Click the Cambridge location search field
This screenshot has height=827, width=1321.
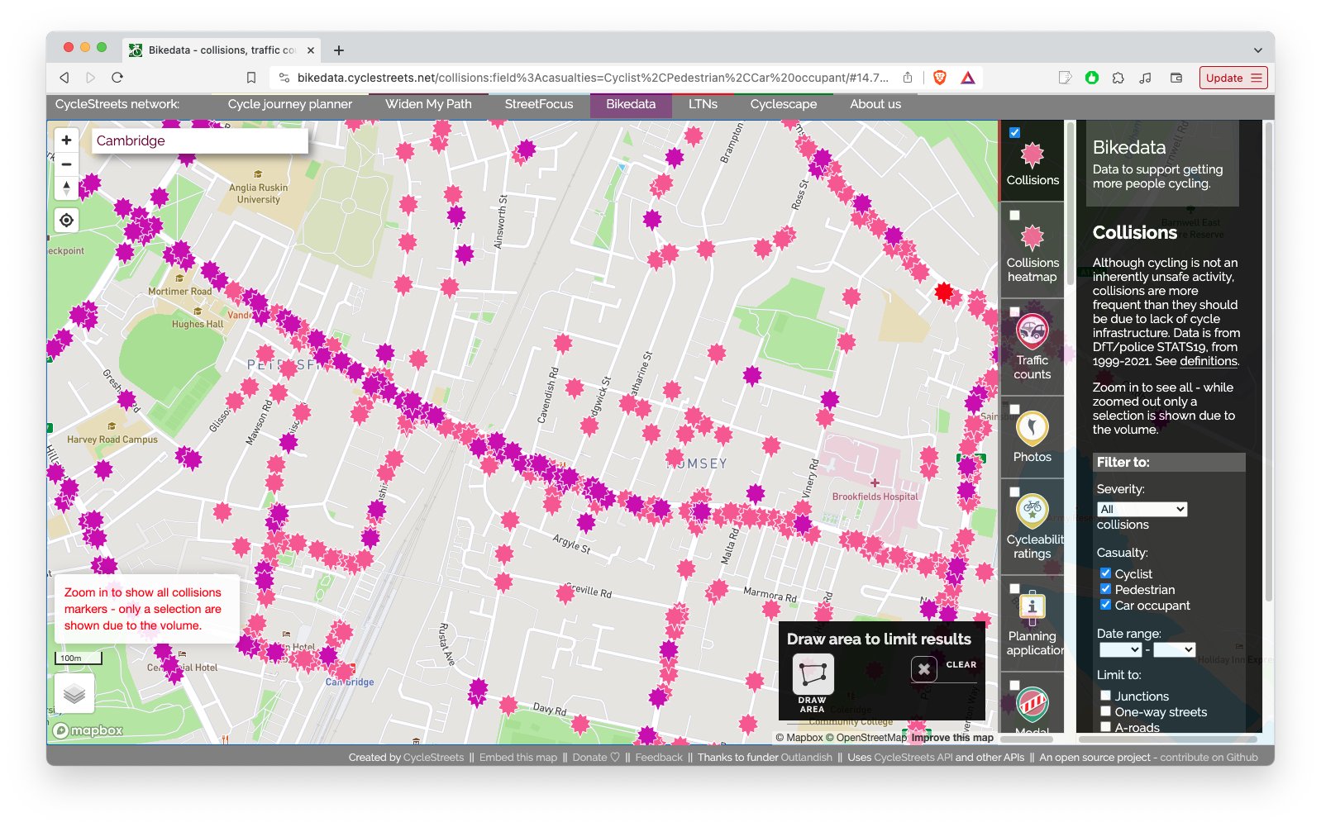coord(198,140)
